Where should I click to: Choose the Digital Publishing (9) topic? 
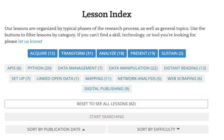[x=107, y=89]
